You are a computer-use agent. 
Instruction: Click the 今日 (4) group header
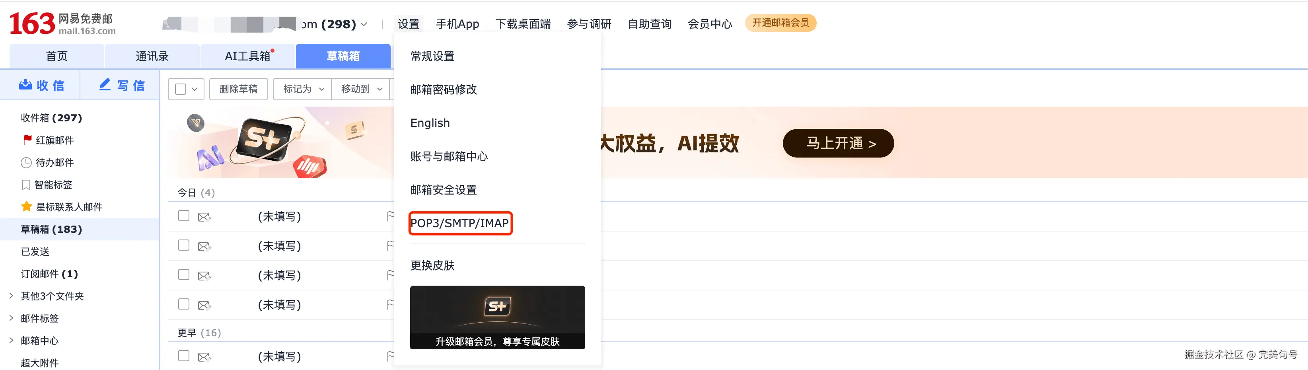click(x=196, y=193)
